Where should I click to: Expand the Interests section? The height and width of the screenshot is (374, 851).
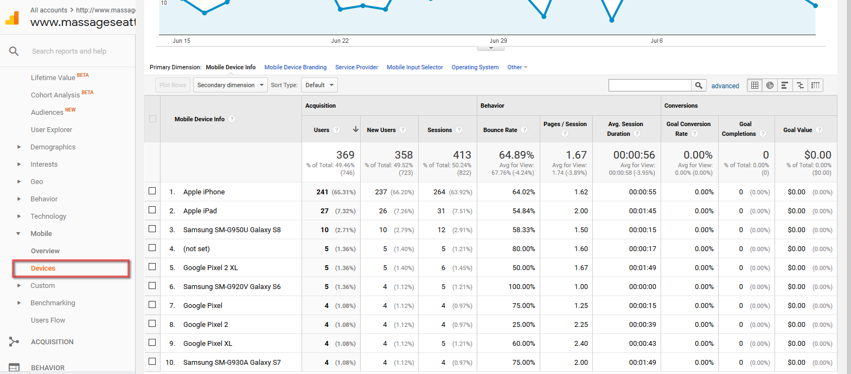19,165
